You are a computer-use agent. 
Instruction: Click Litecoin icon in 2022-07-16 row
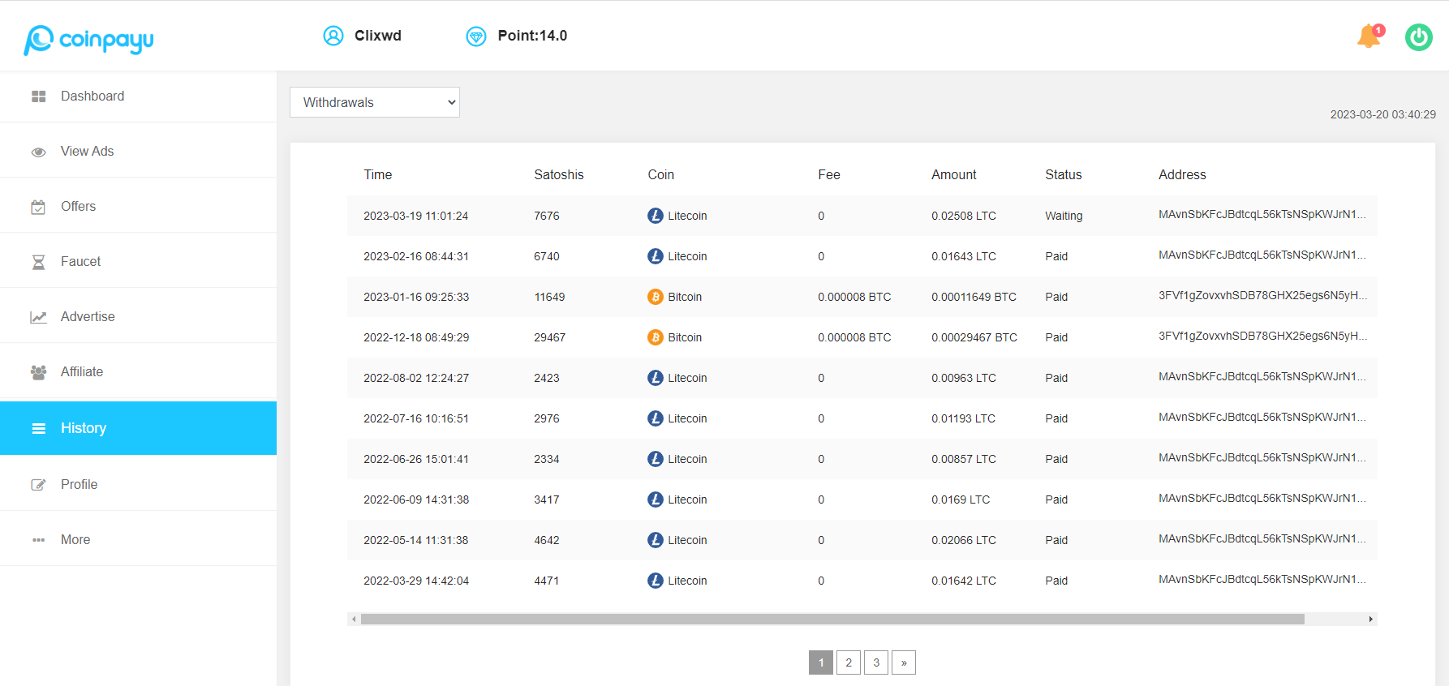click(x=656, y=418)
